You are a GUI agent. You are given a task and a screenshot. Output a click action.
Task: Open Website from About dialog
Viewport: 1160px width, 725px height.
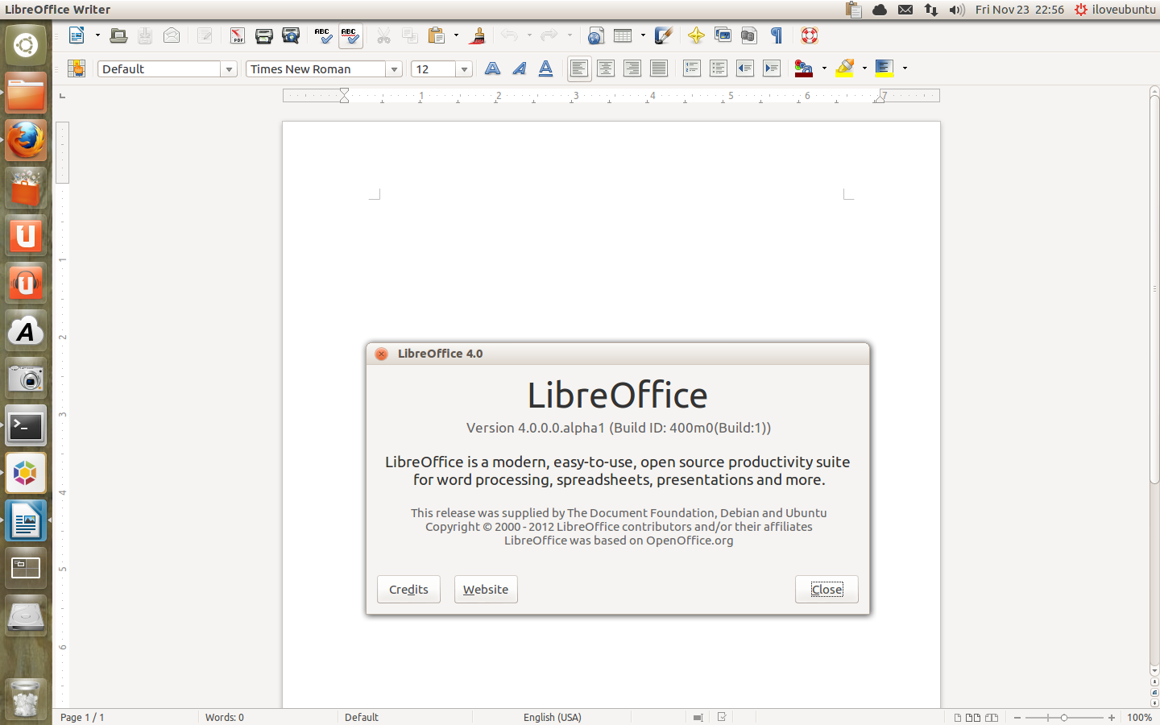pyautogui.click(x=486, y=589)
